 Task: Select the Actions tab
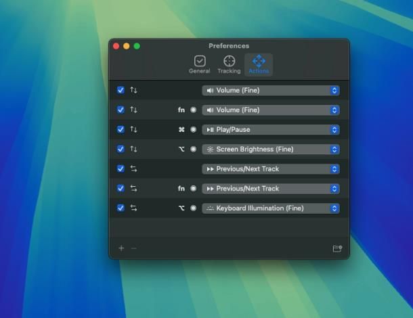click(x=259, y=65)
